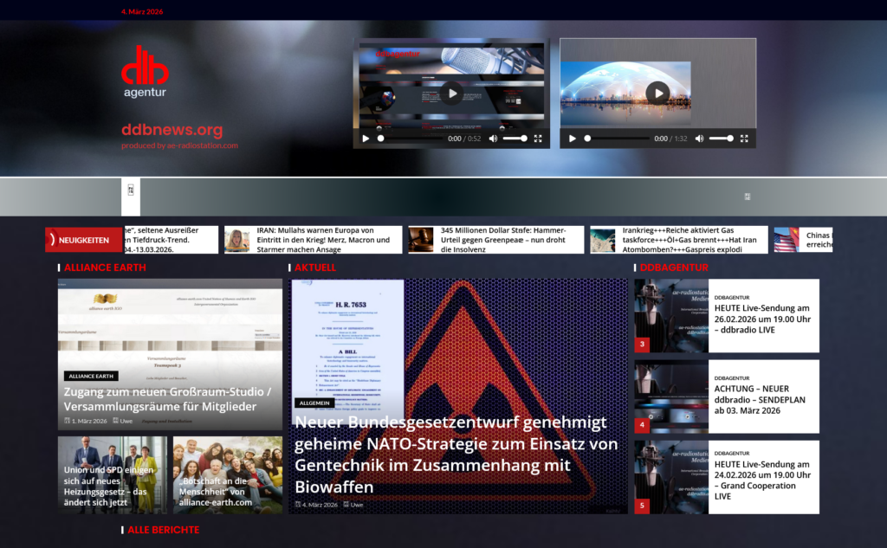Mute the second video's speaker icon
This screenshot has width=887, height=548.
[699, 139]
